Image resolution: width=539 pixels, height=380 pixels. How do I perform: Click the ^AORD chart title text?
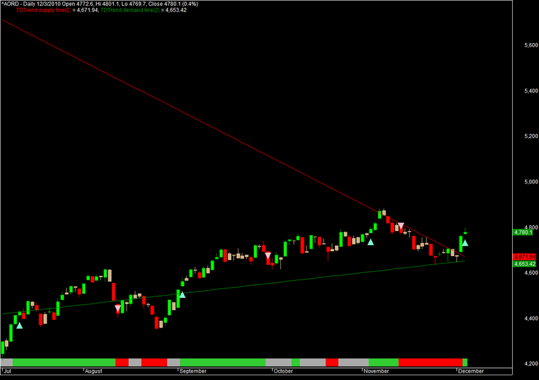[100, 4]
